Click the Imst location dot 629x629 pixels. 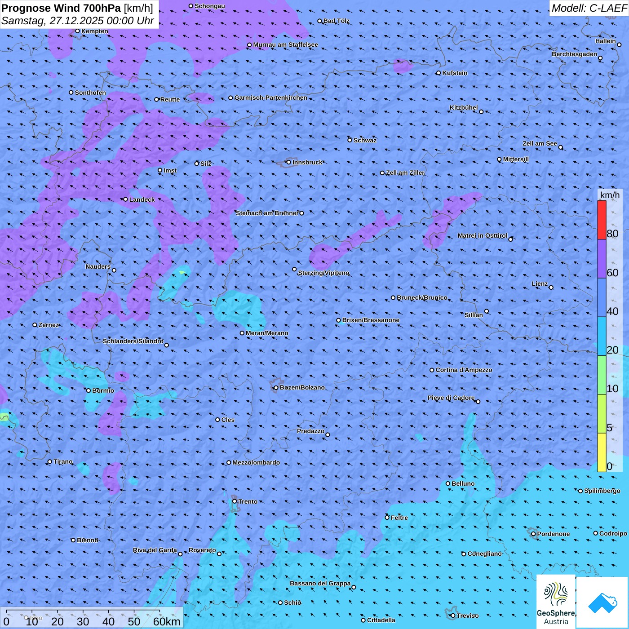click(160, 170)
